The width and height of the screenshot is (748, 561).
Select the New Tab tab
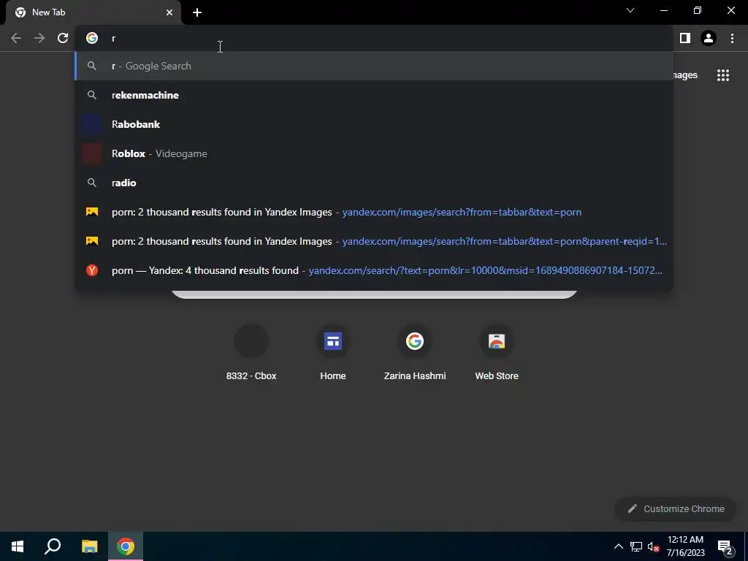coord(93,12)
